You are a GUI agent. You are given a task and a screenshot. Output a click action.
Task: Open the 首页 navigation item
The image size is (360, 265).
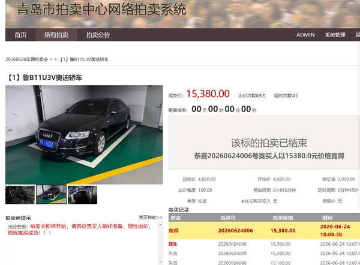pos(20,35)
